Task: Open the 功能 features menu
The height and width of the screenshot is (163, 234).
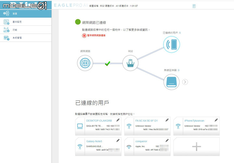Action: [x=26, y=30]
